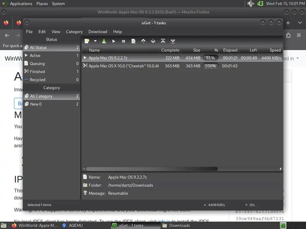Click the uGet taskbar button
This screenshot has height=229, width=306.
(136, 225)
